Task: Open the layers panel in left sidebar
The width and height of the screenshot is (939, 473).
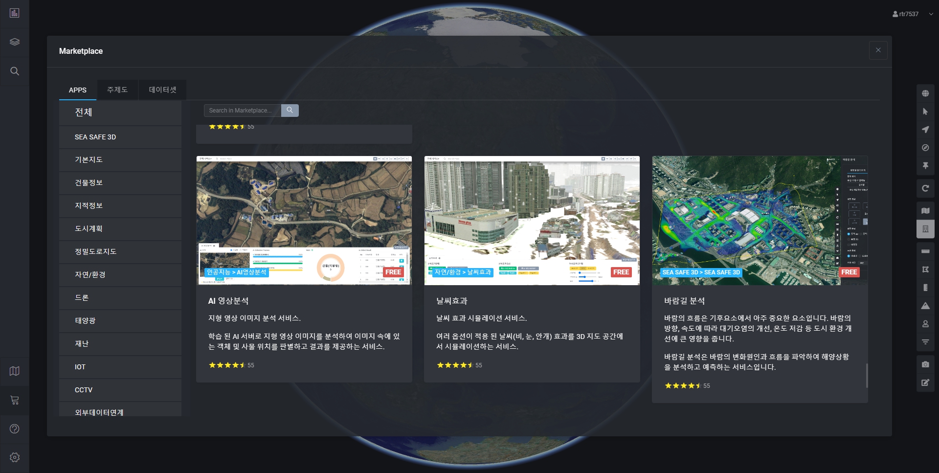Action: pyautogui.click(x=15, y=42)
